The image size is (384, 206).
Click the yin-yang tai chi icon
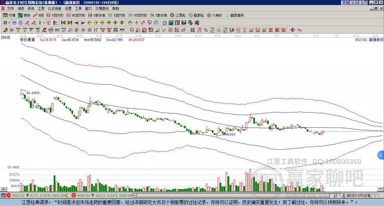[x=293, y=30]
